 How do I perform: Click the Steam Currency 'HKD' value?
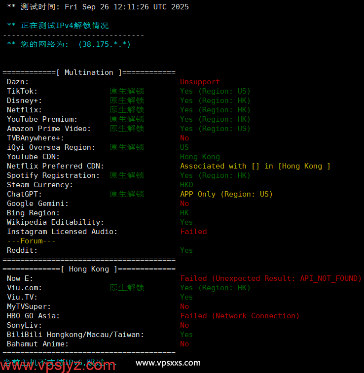(x=186, y=185)
